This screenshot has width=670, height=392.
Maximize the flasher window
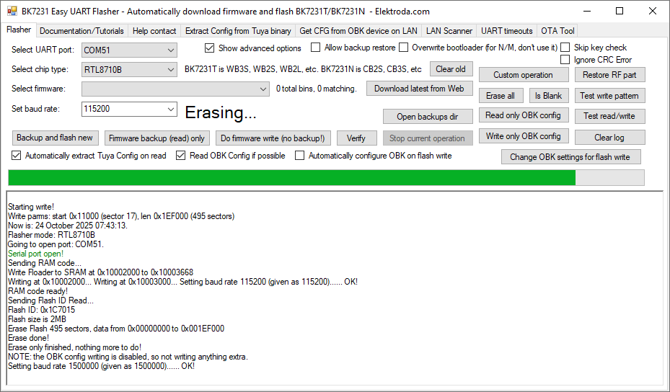click(x=620, y=11)
